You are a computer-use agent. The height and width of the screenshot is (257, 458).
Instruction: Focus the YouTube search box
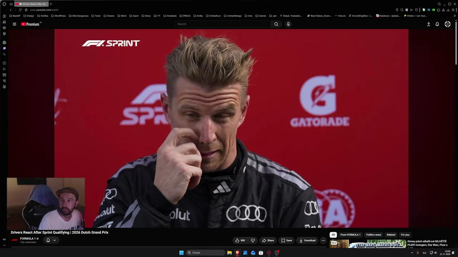tap(223, 24)
